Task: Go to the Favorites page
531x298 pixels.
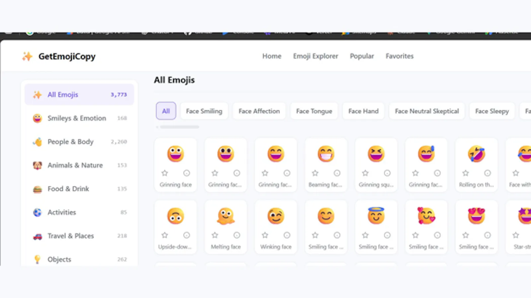Action: tap(400, 56)
